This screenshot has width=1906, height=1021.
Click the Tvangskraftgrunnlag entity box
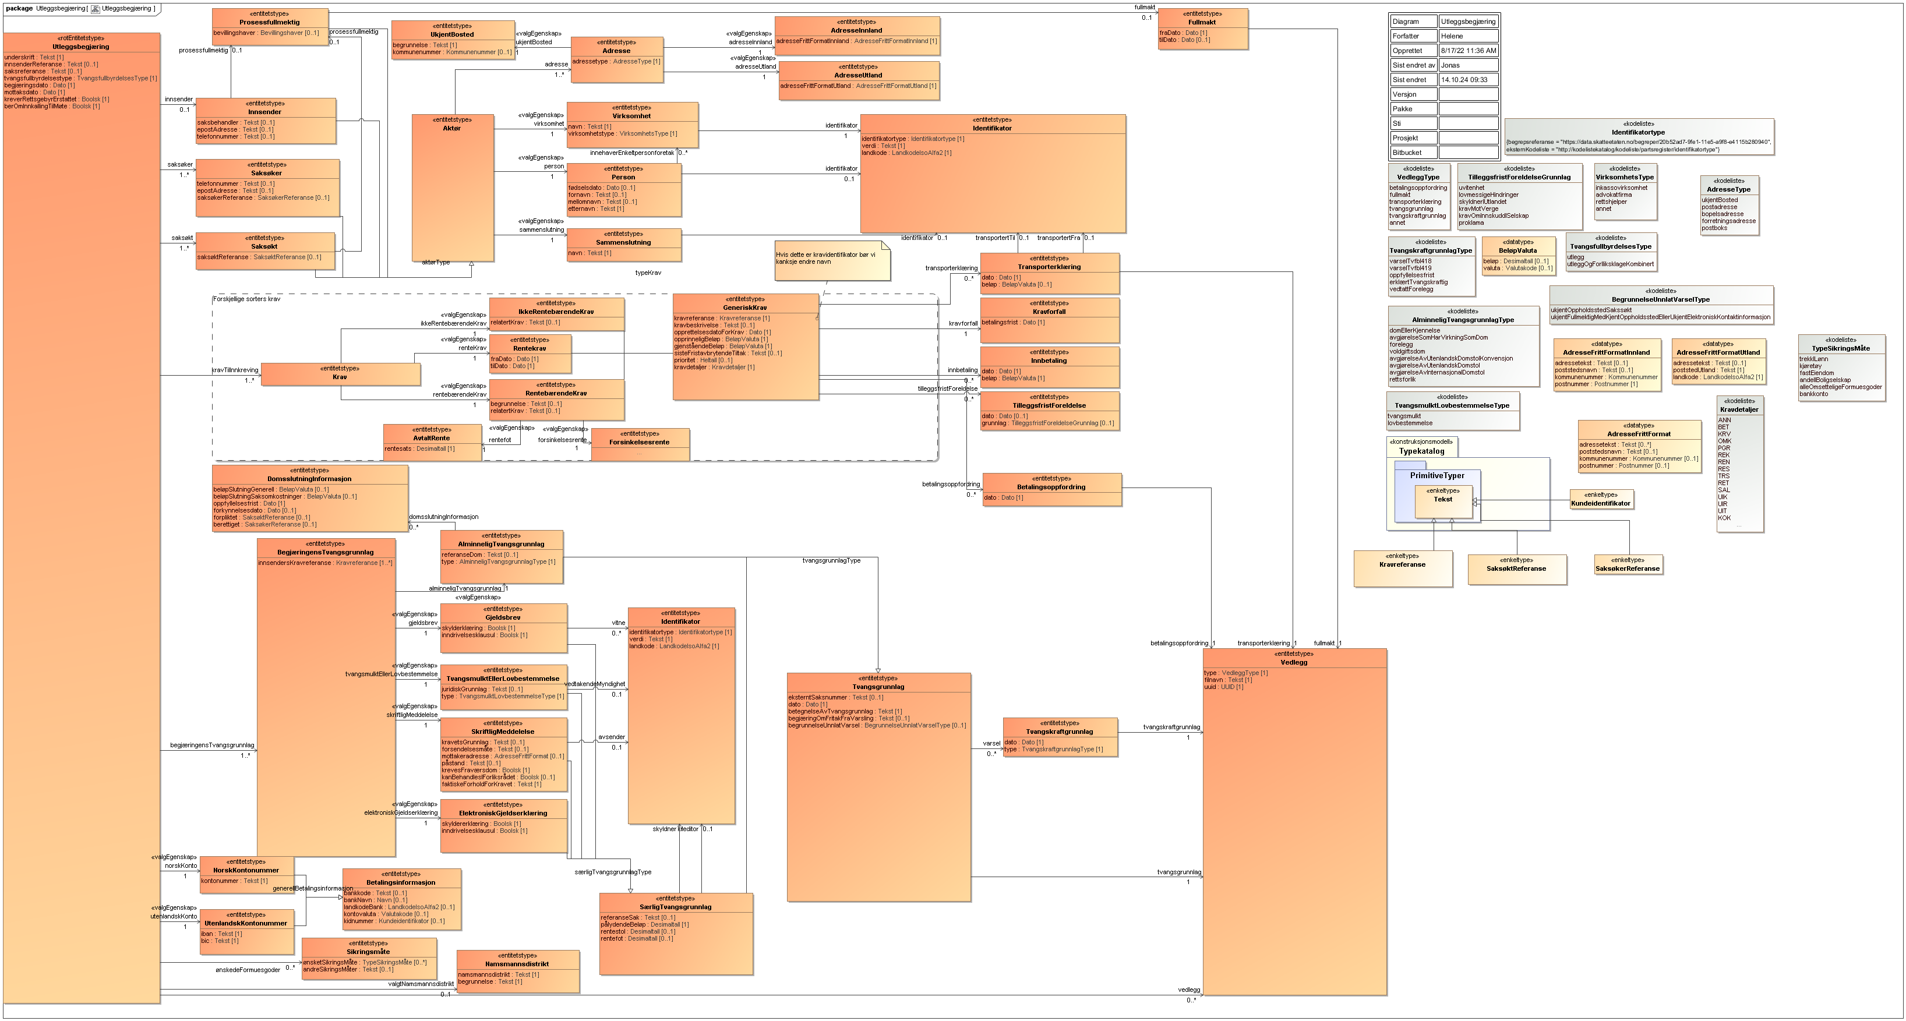tap(1060, 737)
